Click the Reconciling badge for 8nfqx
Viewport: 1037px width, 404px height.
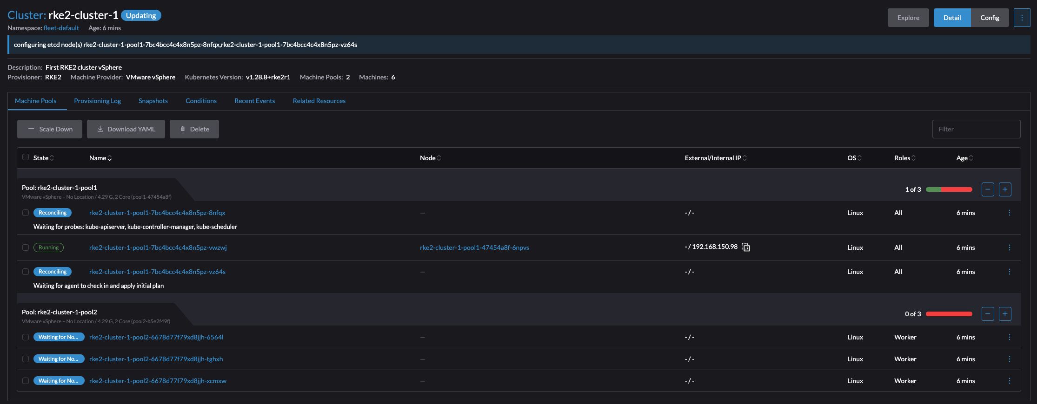click(52, 213)
